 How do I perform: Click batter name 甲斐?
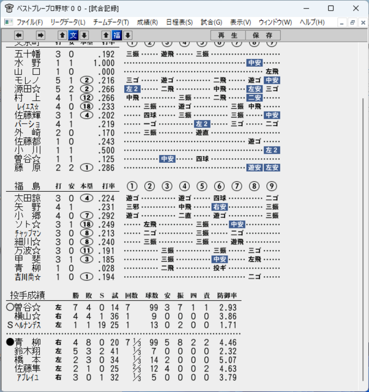pyautogui.click(x=28, y=260)
